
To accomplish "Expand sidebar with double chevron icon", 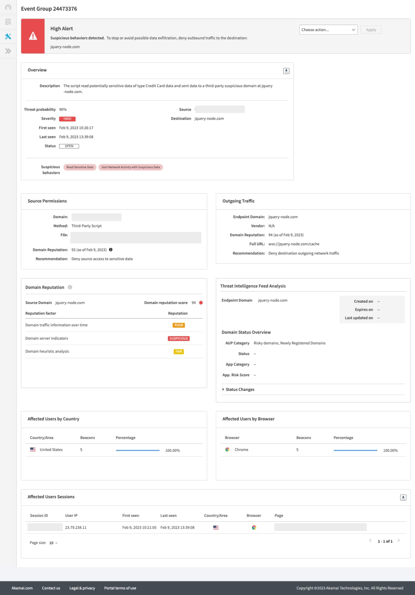I will click(8, 51).
